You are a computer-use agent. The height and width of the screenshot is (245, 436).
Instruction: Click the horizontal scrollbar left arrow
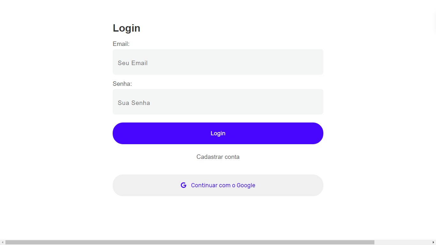pos(3,242)
